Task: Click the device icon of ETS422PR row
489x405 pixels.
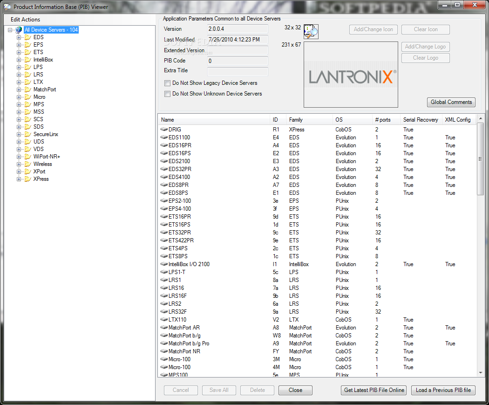Action: (x=164, y=240)
